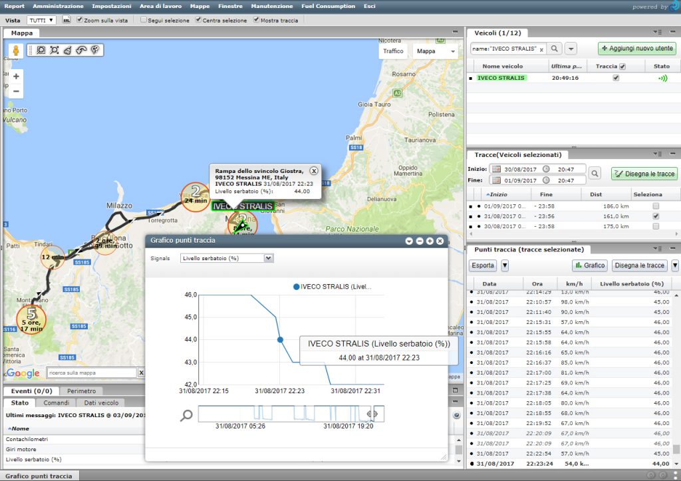Open calendar for Inizio date 30/08/2017

coord(496,169)
